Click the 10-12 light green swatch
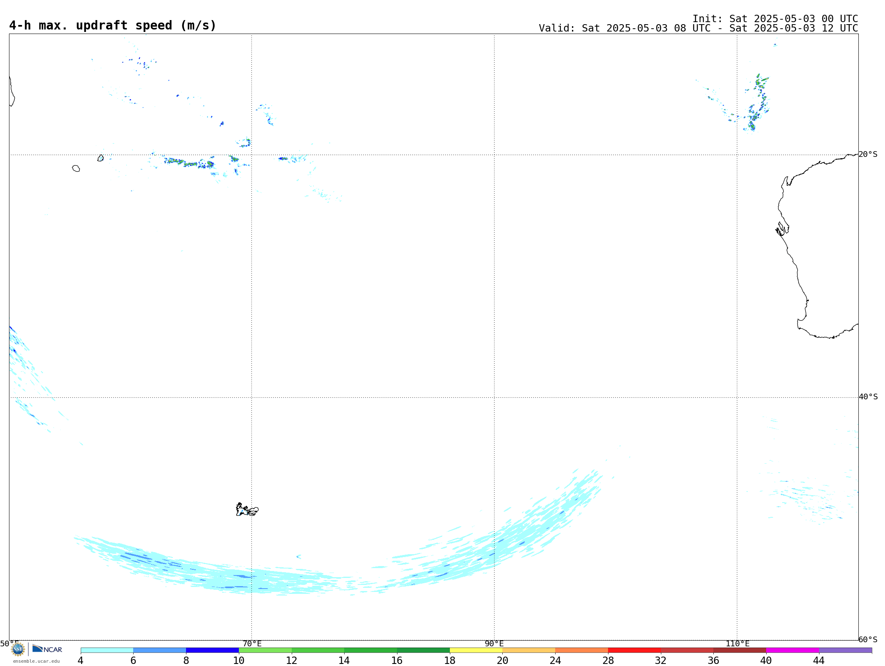Screen dimensions: 885x666 click(x=265, y=650)
